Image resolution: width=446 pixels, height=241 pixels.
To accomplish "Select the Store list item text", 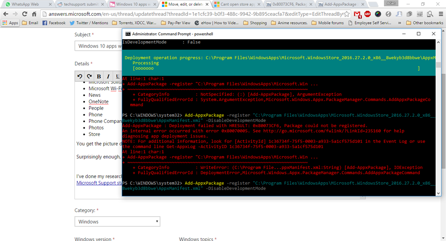I will tap(94, 134).
